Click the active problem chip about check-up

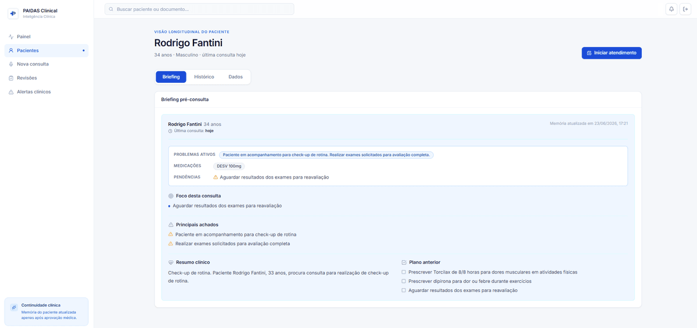[326, 155]
